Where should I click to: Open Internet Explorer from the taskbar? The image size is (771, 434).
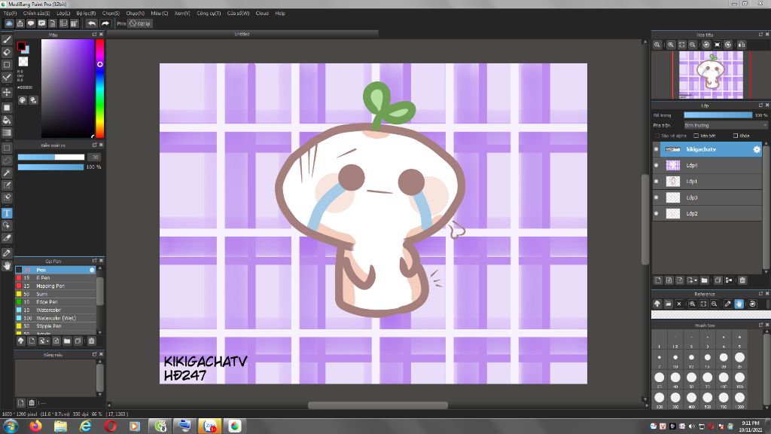pyautogui.click(x=86, y=426)
